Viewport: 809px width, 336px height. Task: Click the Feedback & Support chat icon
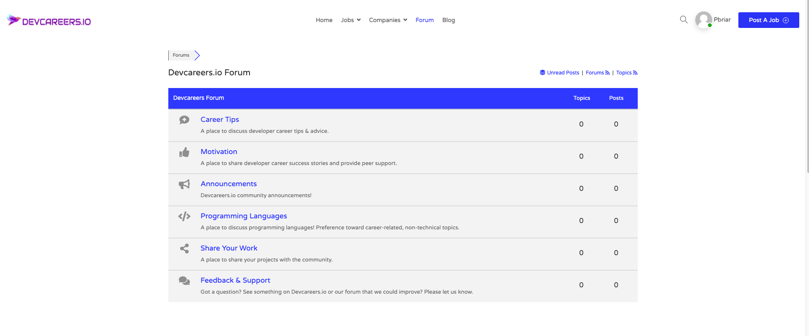point(184,281)
